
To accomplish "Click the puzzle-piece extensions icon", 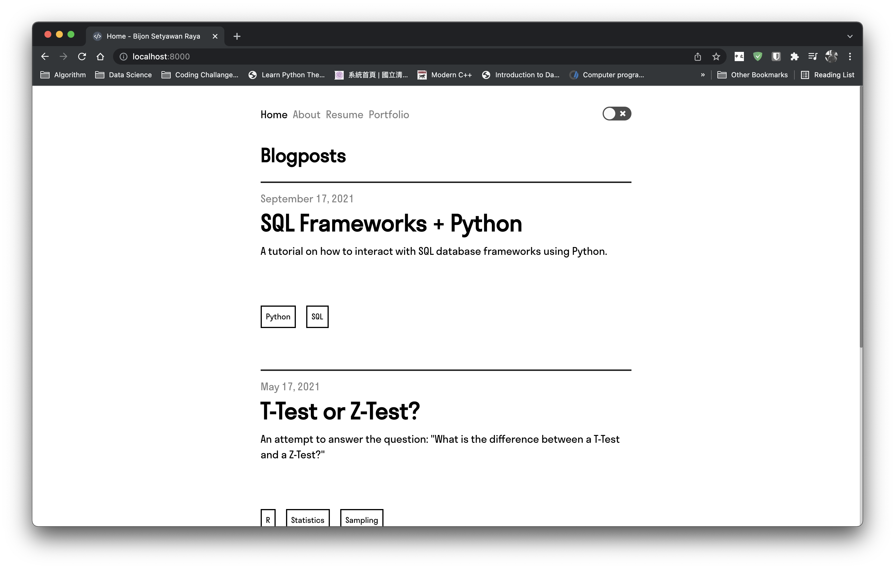I will (795, 56).
